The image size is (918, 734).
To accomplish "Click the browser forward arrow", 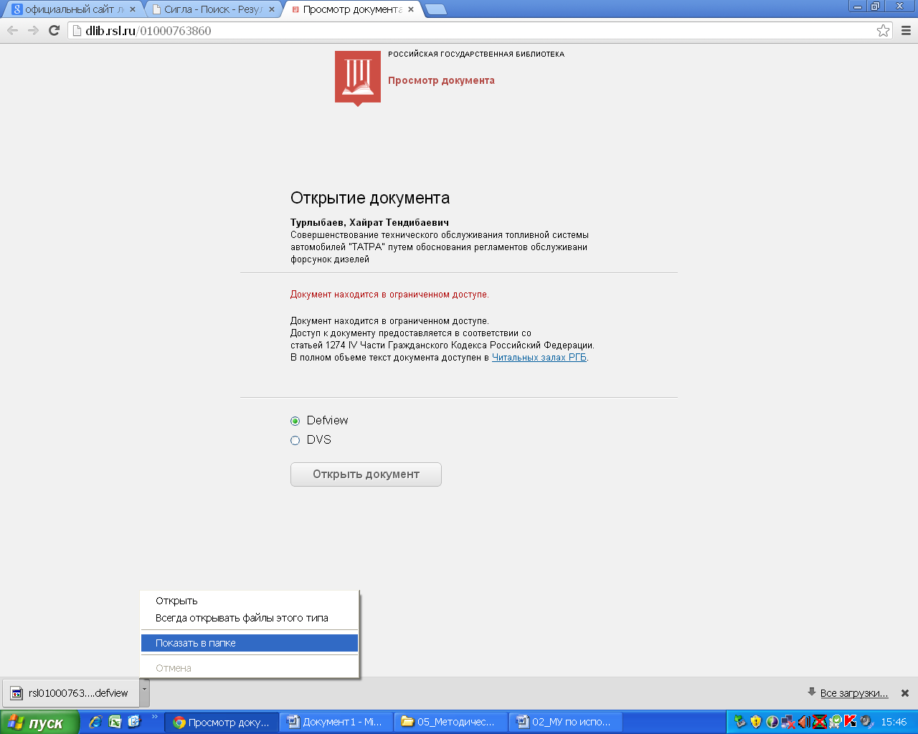I will pos(33,30).
